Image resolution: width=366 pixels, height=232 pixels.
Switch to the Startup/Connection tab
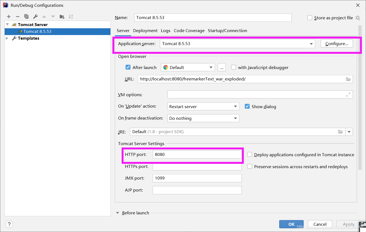tap(227, 31)
